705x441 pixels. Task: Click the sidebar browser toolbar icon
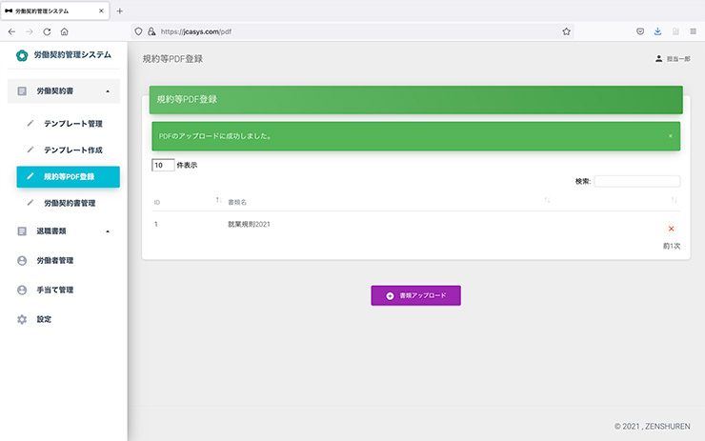[675, 31]
